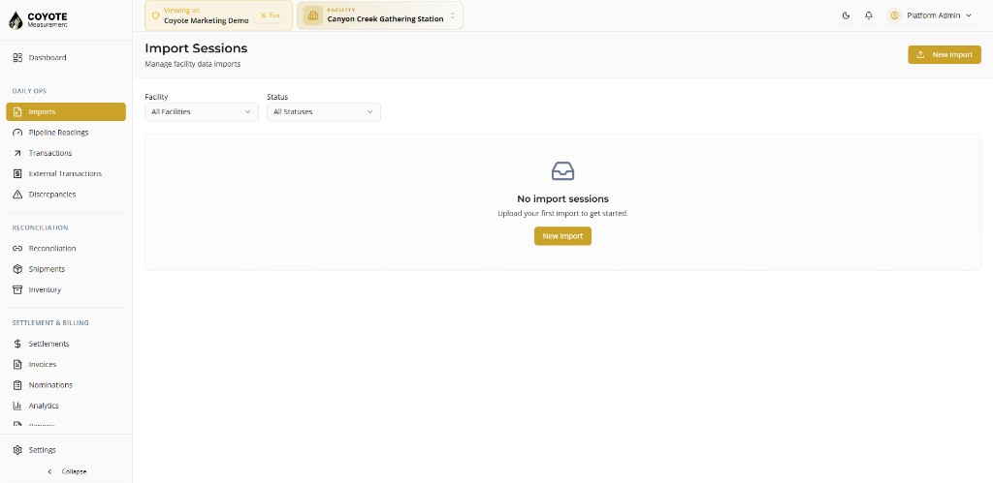Click the Reconciliation link icon
This screenshot has height=483, width=993.
pyautogui.click(x=17, y=249)
